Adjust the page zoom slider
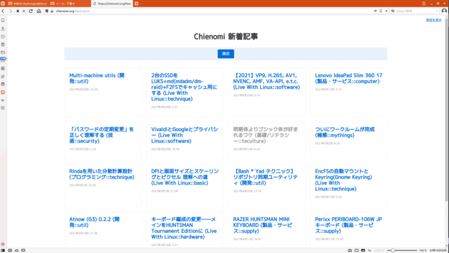This screenshot has width=449, height=253. click(x=402, y=250)
